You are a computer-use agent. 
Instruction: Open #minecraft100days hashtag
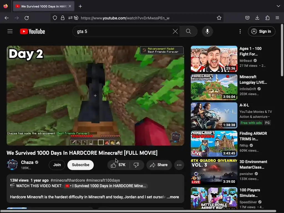coord(103,180)
